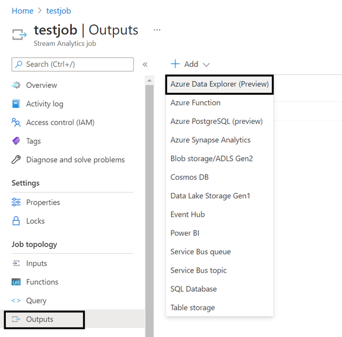Viewport: 342px width, 337px height.
Task: Choose Azure Function output
Action: coord(219,102)
